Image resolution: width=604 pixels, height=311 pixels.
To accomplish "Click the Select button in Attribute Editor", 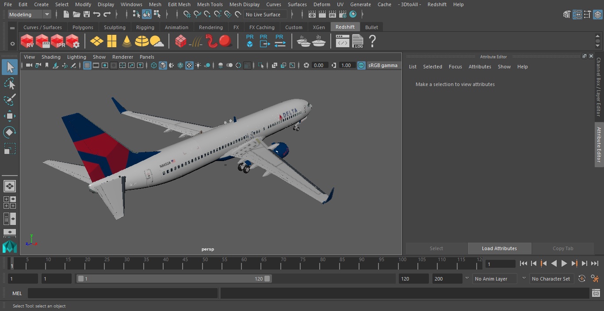I will tap(436, 248).
